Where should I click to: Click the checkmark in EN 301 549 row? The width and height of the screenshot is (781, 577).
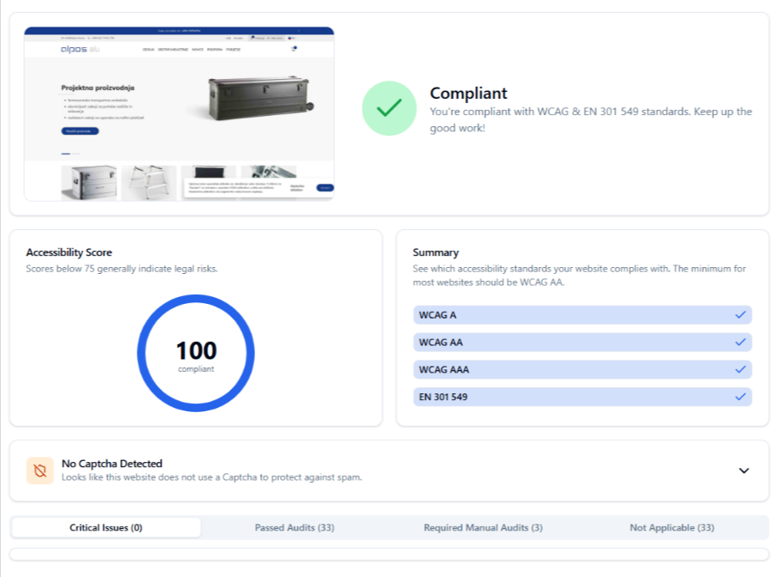pyautogui.click(x=740, y=398)
